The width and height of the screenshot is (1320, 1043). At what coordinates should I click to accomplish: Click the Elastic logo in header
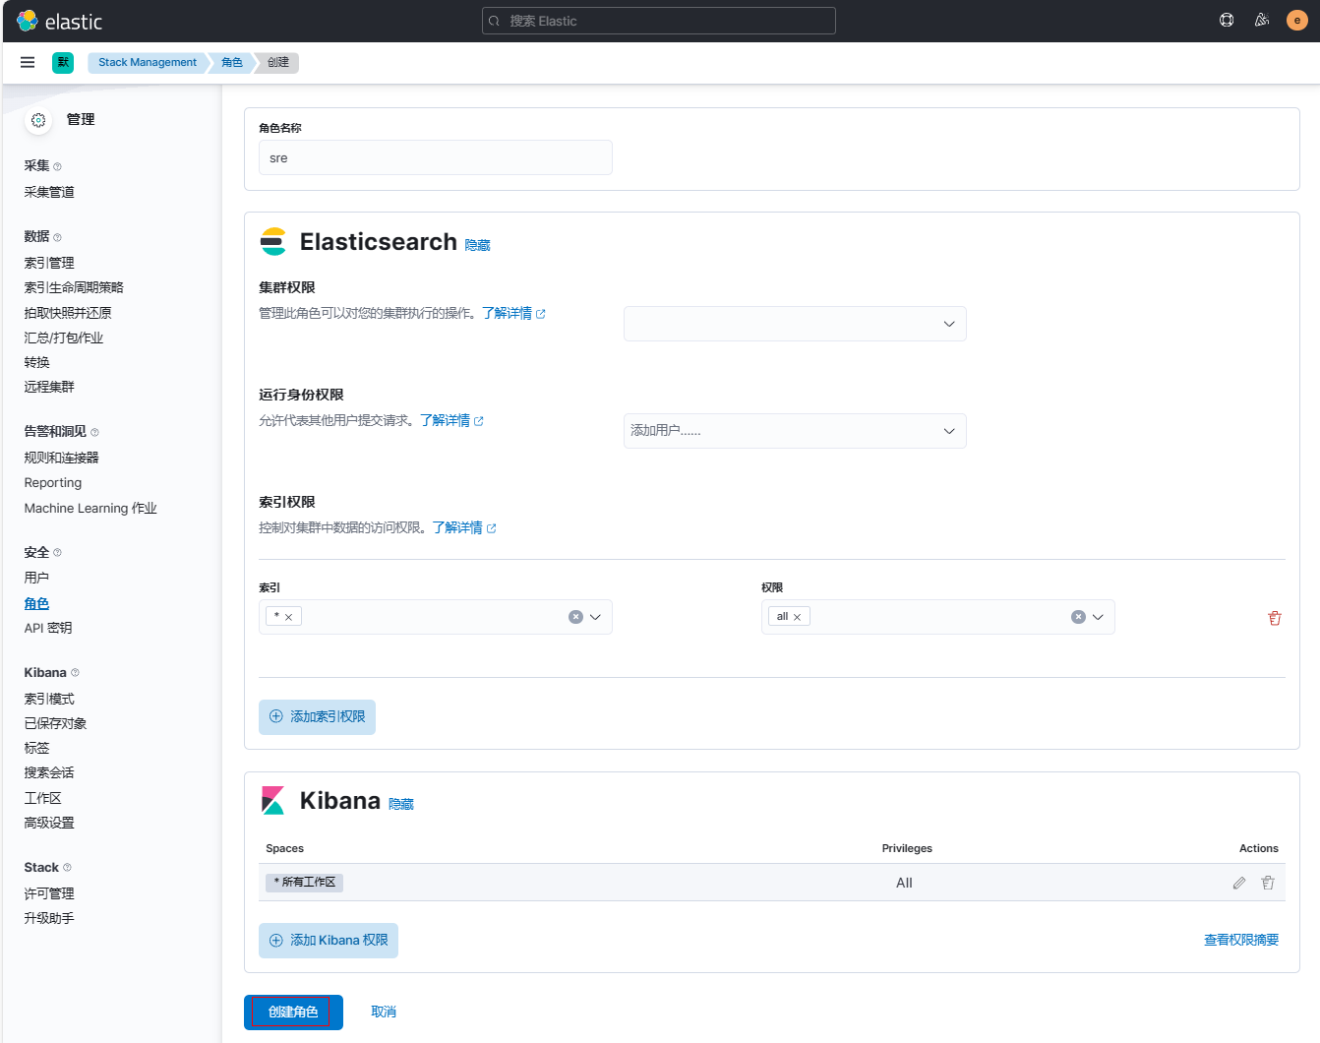click(60, 21)
